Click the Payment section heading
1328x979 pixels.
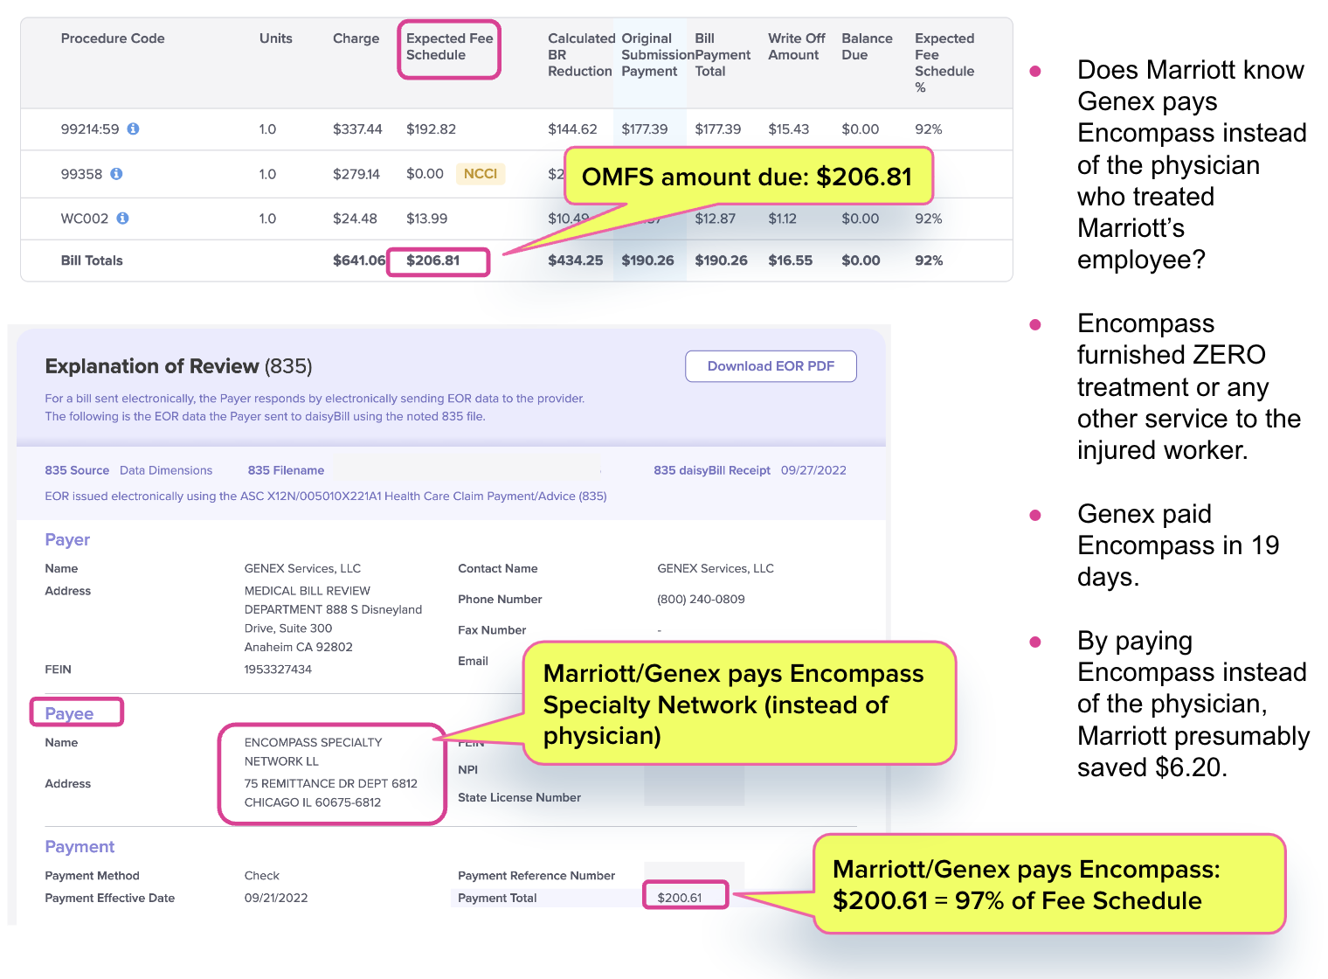click(x=80, y=847)
